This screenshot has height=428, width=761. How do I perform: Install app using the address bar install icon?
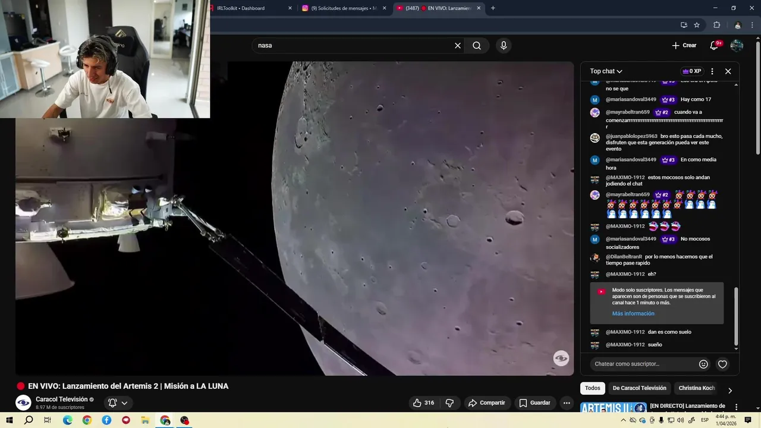tap(684, 25)
